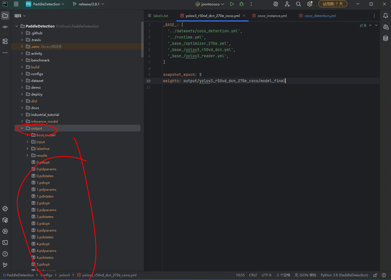Viewport: 391px width, 280px height.
Task: Expand the .github folder
Action: [22, 33]
